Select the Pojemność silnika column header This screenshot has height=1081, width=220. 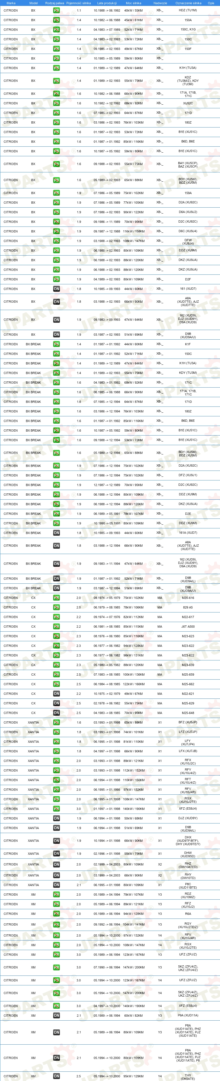coord(78,3)
